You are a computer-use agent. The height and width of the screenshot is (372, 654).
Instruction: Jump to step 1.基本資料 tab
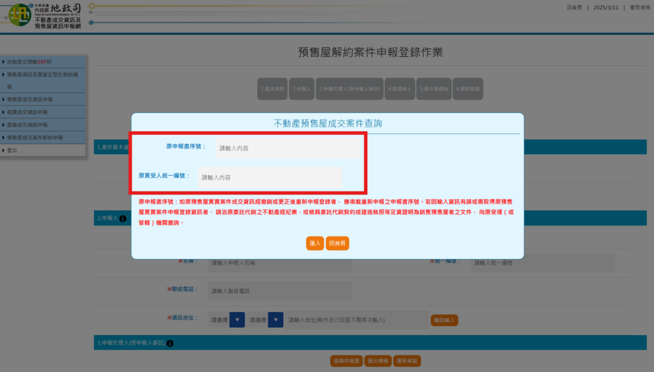coord(272,89)
